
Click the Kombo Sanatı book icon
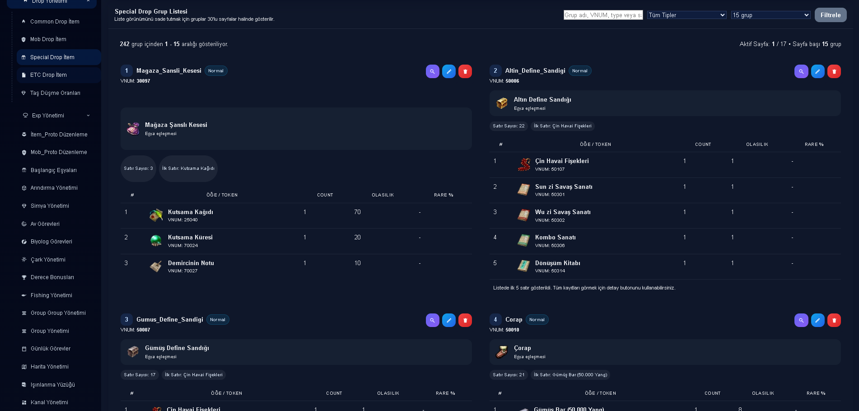point(523,241)
